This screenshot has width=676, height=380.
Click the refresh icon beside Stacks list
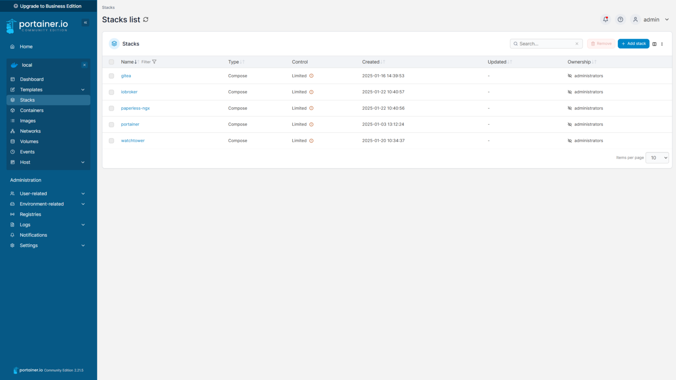tap(146, 19)
